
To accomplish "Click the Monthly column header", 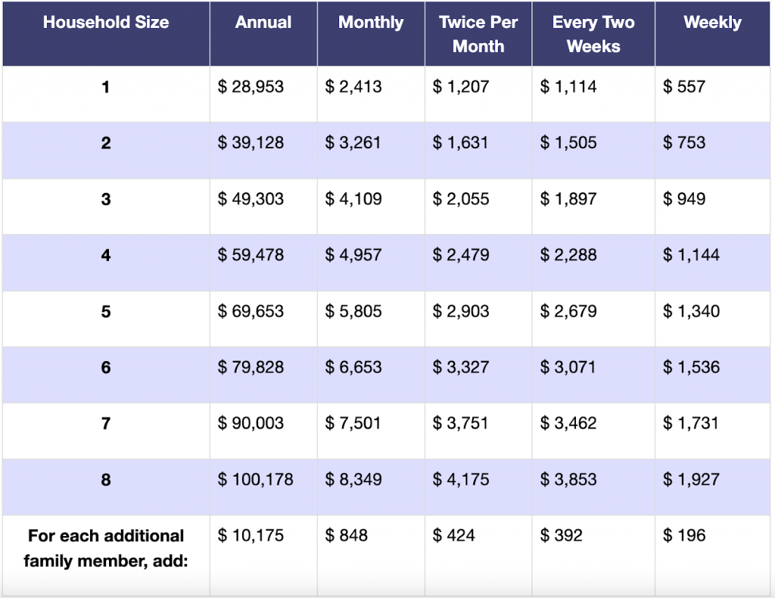I will point(371,22).
